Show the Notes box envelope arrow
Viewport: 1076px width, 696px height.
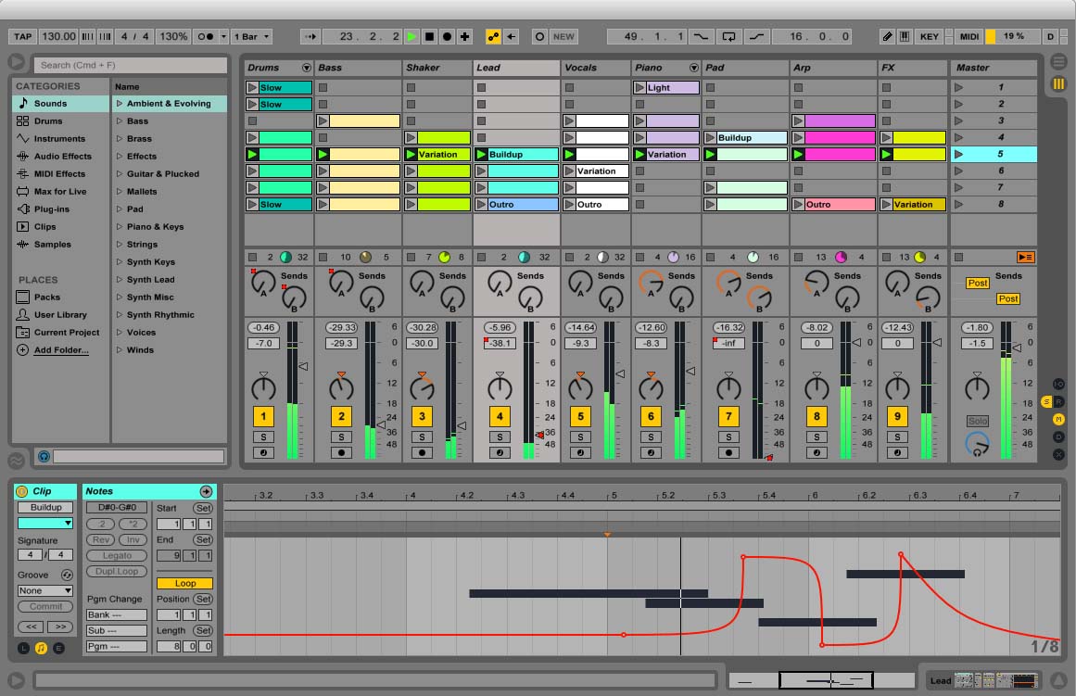pos(206,491)
